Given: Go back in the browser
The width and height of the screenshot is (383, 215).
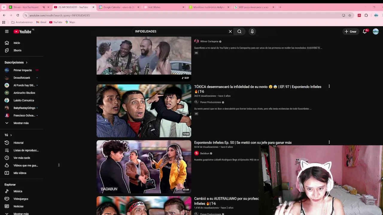Looking at the screenshot, I should pyautogui.click(x=4, y=15).
